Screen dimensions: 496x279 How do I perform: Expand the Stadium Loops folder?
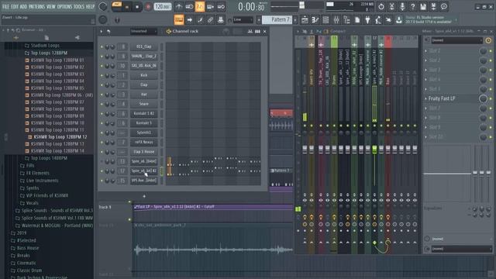[42, 46]
